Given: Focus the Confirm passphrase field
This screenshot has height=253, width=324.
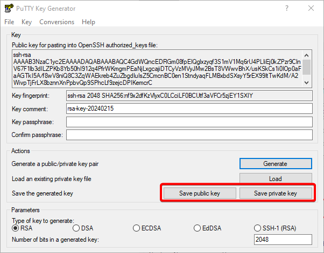Looking at the screenshot, I should [x=189, y=135].
